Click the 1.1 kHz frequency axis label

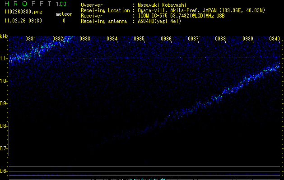[x=4, y=58]
